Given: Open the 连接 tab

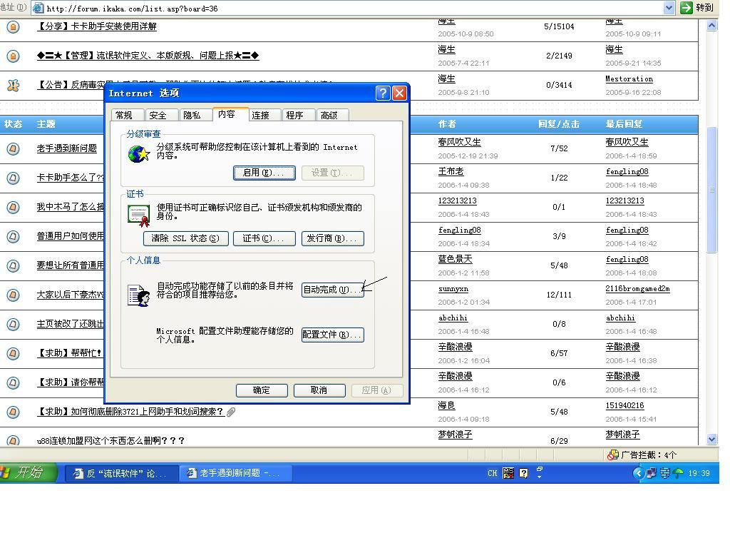Looking at the screenshot, I should tap(264, 115).
